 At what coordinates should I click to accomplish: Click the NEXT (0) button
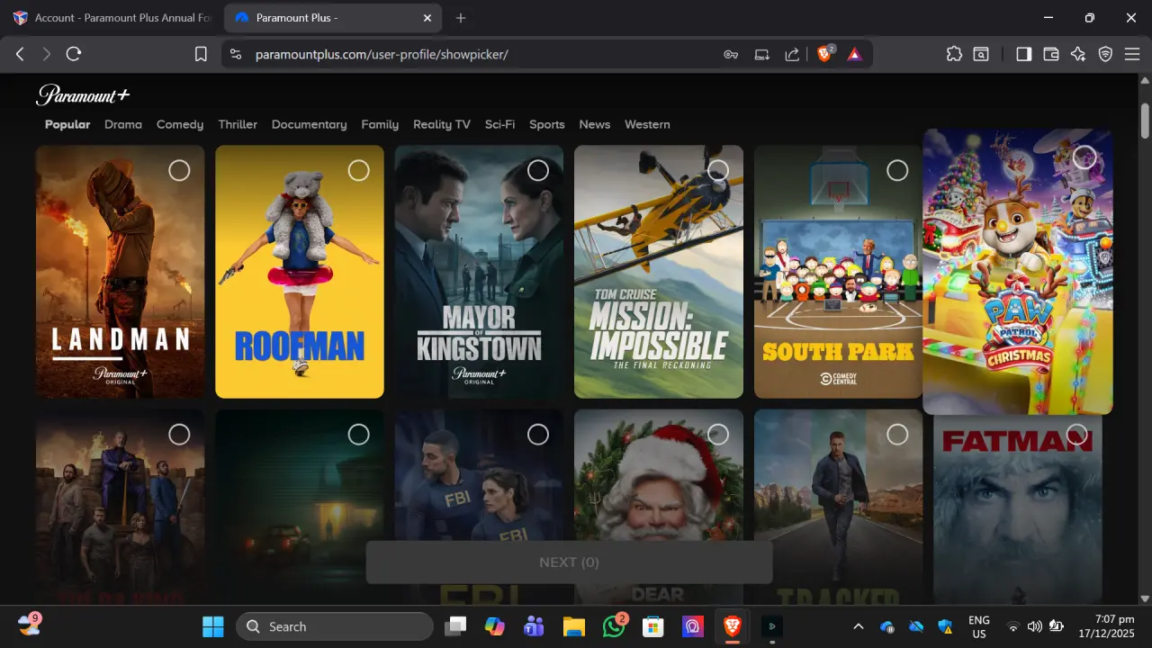[569, 562]
